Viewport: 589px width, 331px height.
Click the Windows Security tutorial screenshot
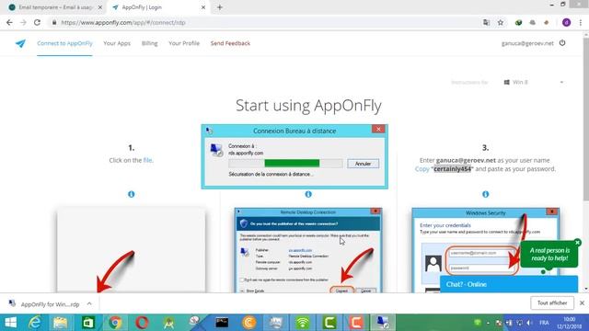click(485, 250)
